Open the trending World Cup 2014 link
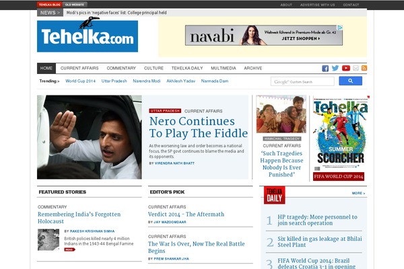This screenshot has height=269, width=404. (x=80, y=81)
